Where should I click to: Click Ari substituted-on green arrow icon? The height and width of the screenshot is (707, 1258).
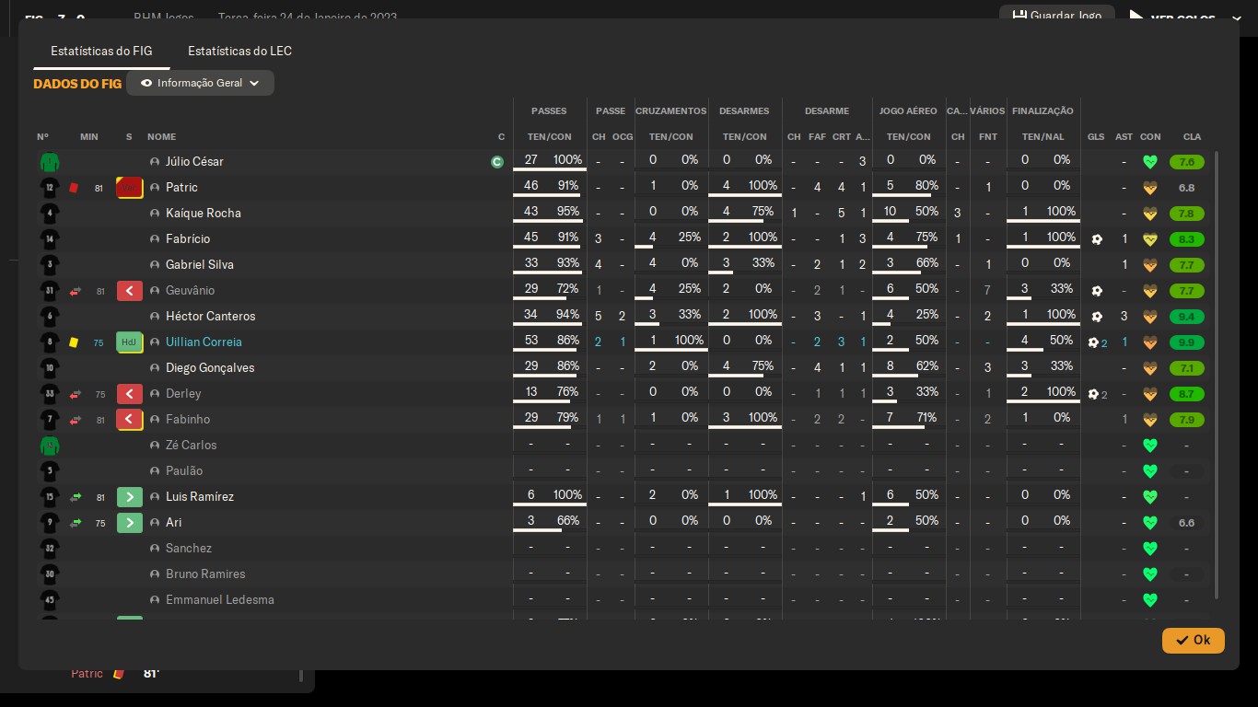pyautogui.click(x=76, y=523)
